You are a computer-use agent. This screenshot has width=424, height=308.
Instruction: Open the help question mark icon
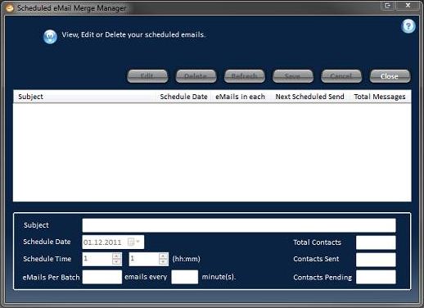tap(408, 26)
